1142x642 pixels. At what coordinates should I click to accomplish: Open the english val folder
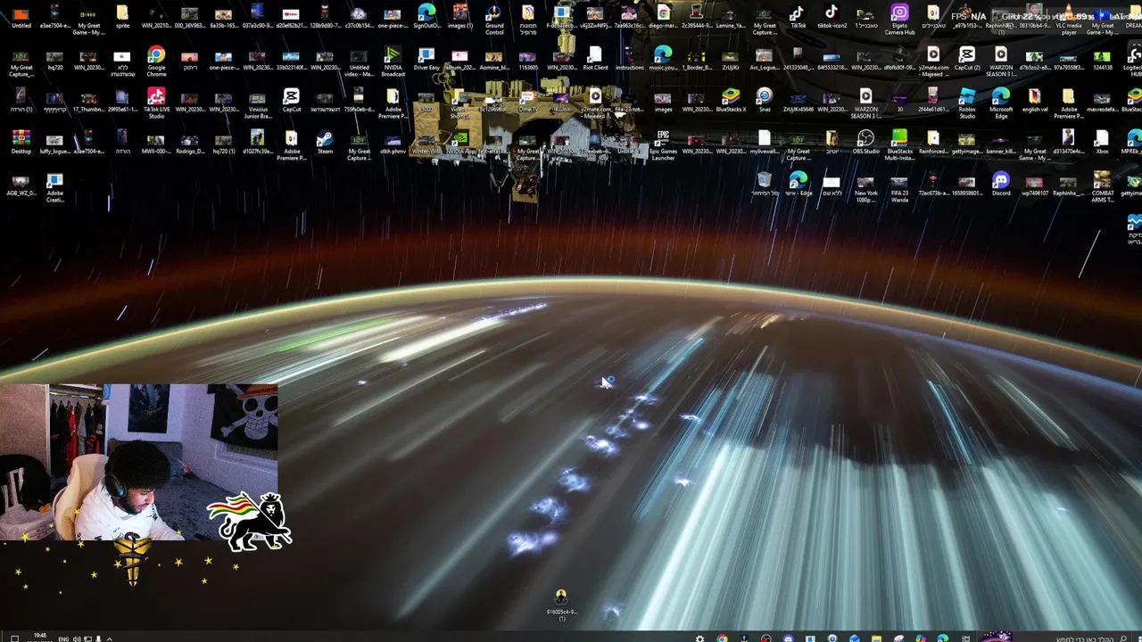pos(1035,101)
